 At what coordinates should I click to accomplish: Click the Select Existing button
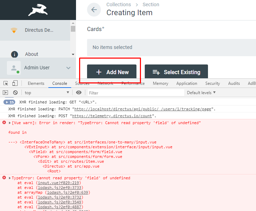[176, 72]
